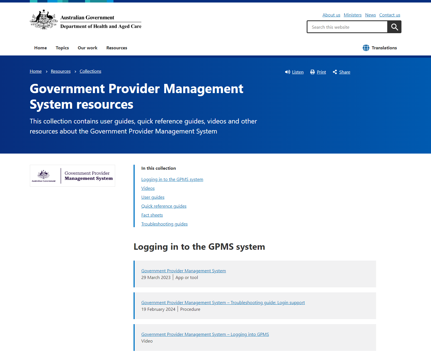The width and height of the screenshot is (431, 364).
Task: Click the Government Provider Management System logo
Action: (x=72, y=176)
